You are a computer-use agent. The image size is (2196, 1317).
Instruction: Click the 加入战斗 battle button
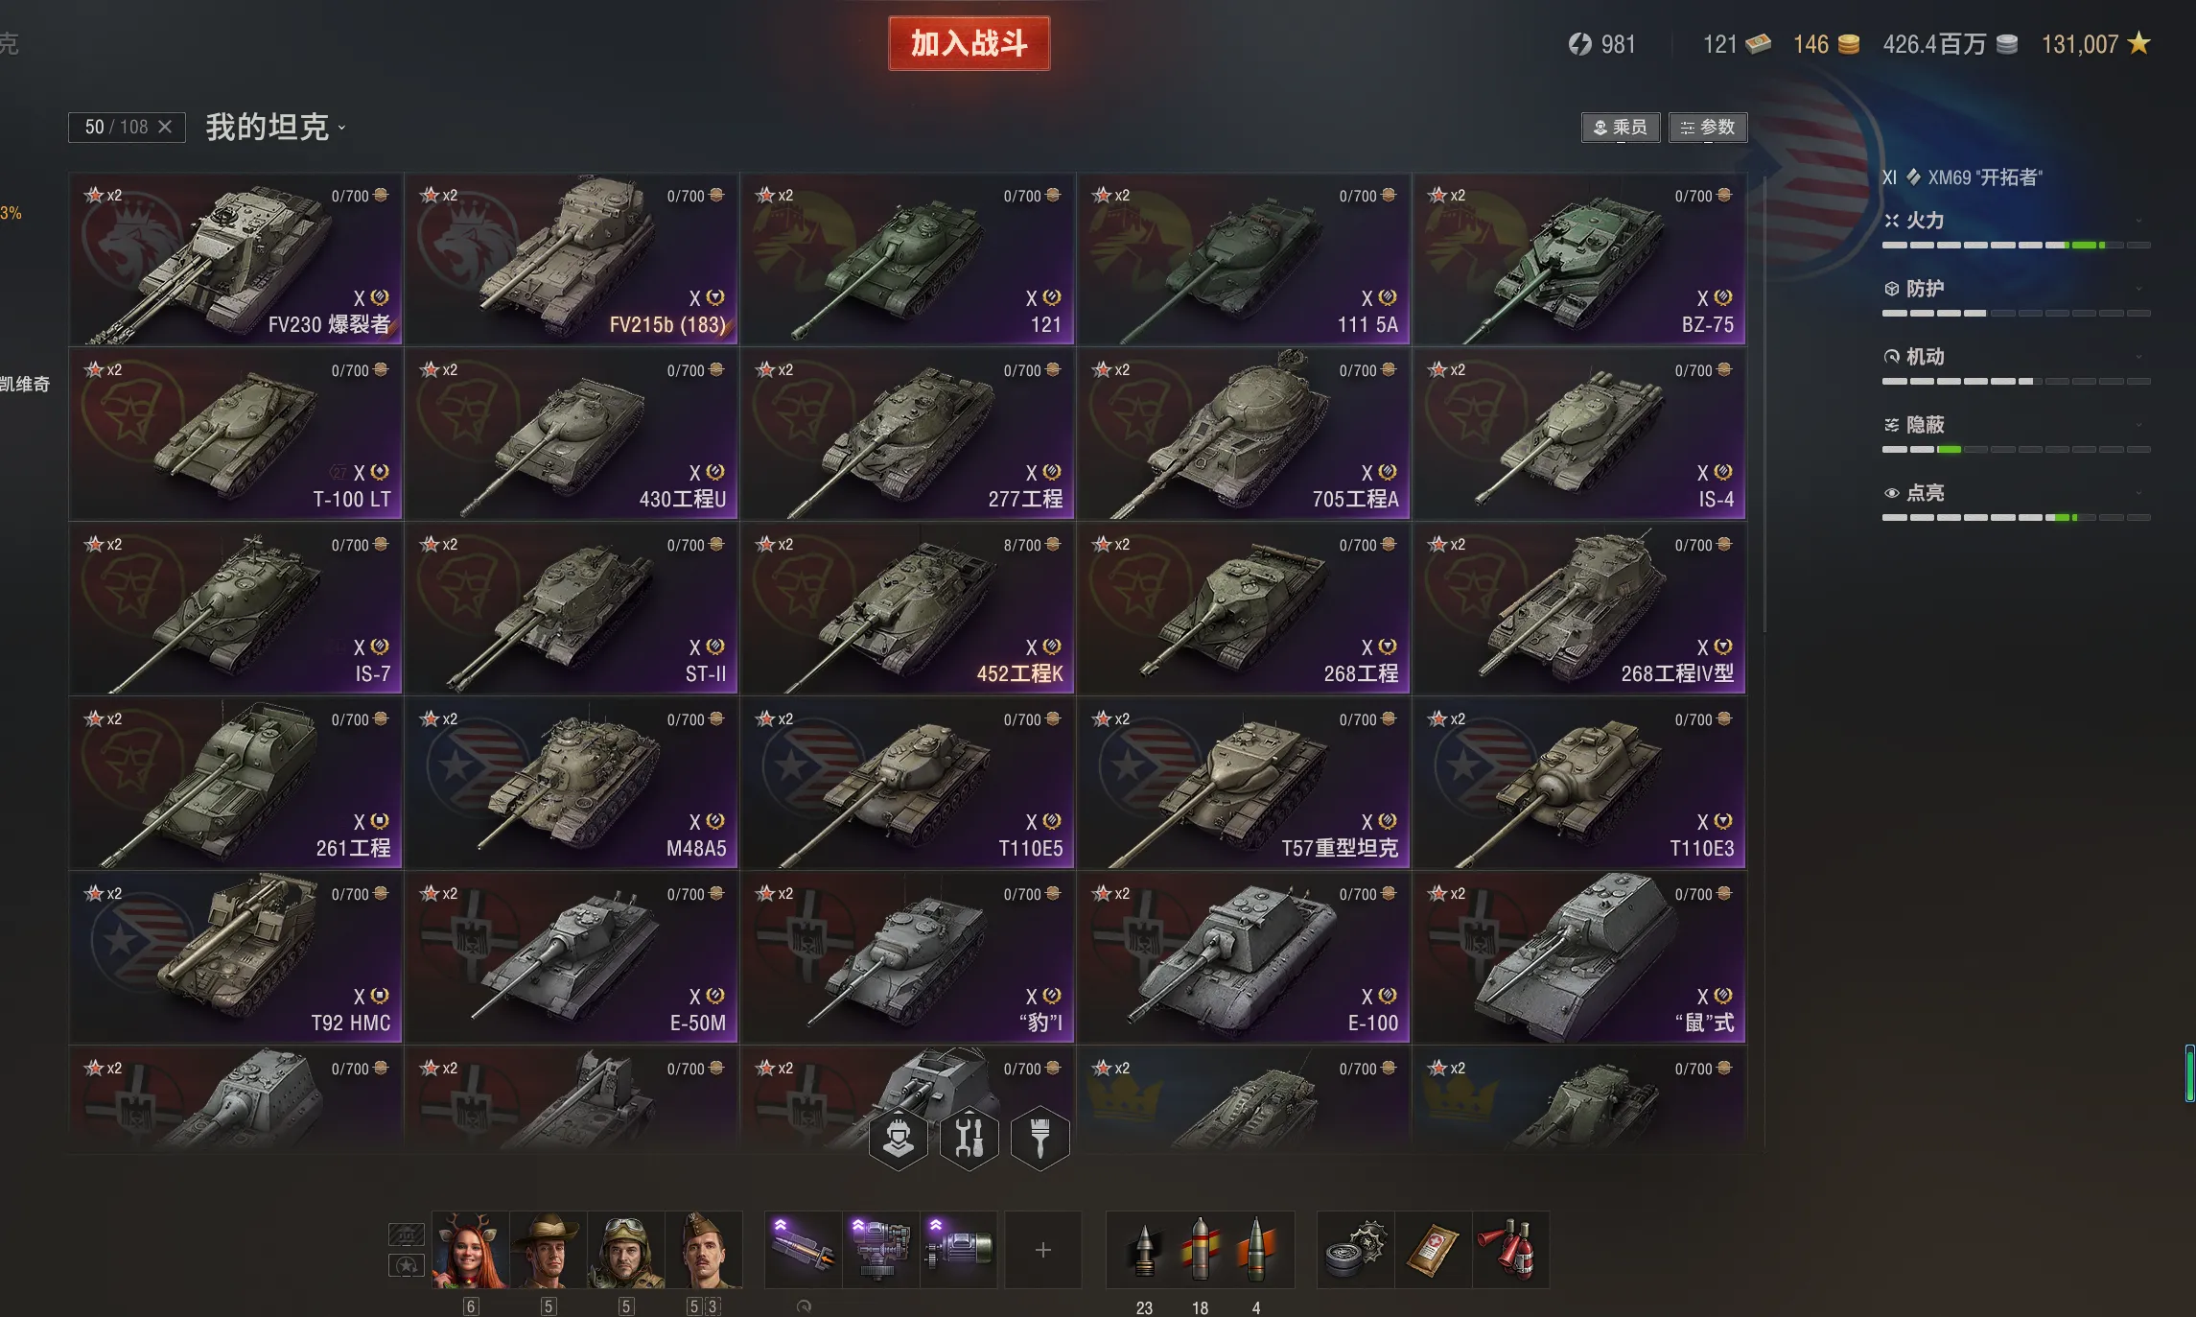pos(969,43)
